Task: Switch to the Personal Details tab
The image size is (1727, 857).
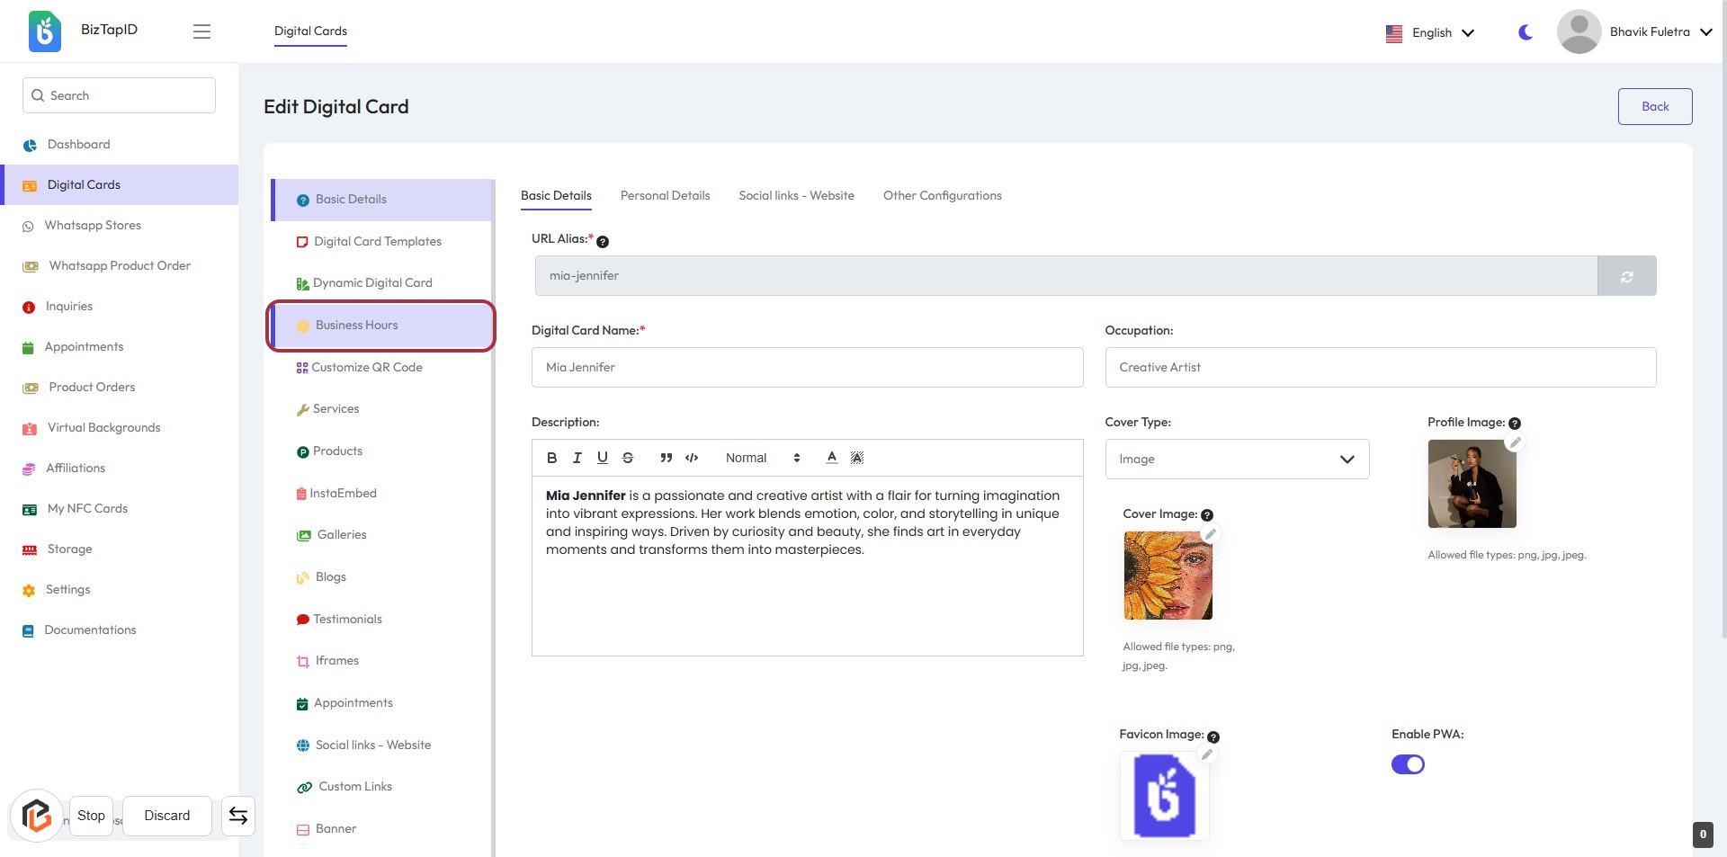Action: tap(665, 195)
